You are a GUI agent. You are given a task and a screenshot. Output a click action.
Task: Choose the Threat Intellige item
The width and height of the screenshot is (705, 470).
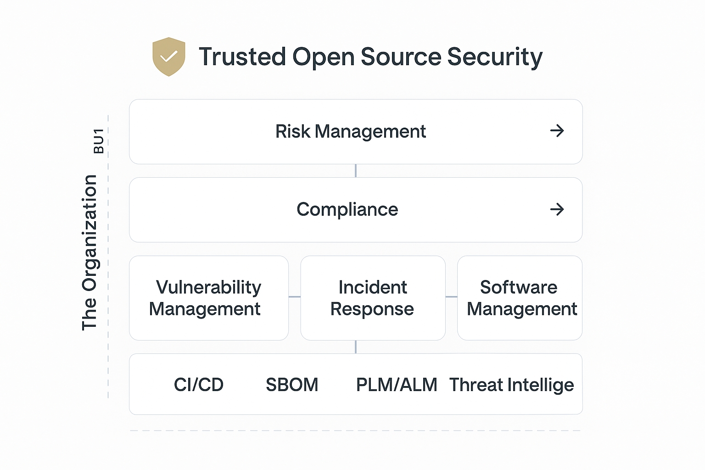coord(511,385)
